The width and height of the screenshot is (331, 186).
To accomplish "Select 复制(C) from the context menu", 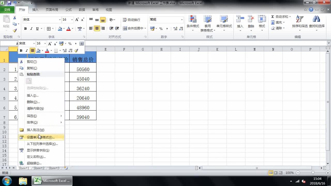I will coord(41,68).
